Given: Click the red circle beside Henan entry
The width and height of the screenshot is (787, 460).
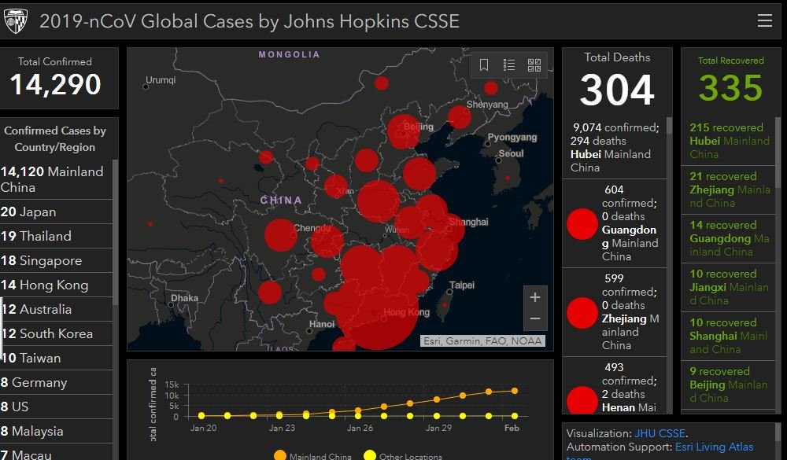Looking at the screenshot, I should (x=582, y=400).
